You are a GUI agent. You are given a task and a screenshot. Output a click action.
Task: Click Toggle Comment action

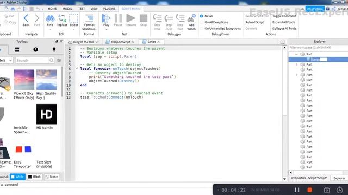(284, 16)
